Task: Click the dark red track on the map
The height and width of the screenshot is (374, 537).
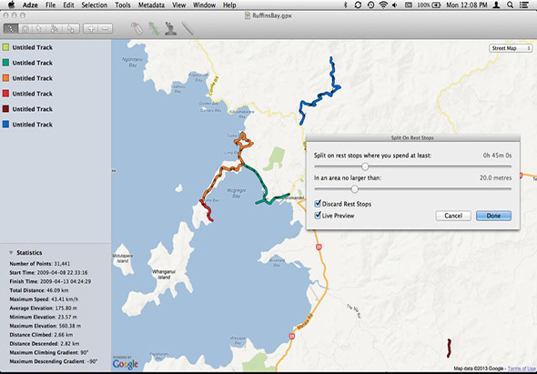Action: point(449,349)
